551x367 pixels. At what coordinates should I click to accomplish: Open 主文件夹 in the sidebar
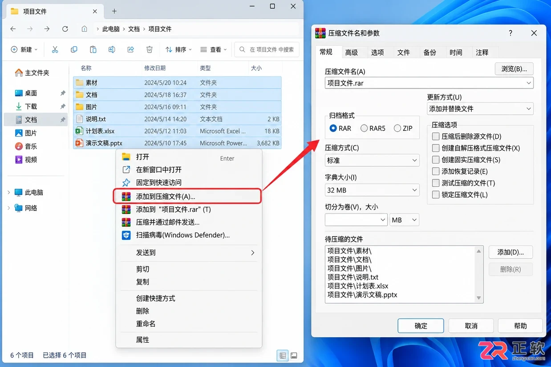pyautogui.click(x=32, y=73)
